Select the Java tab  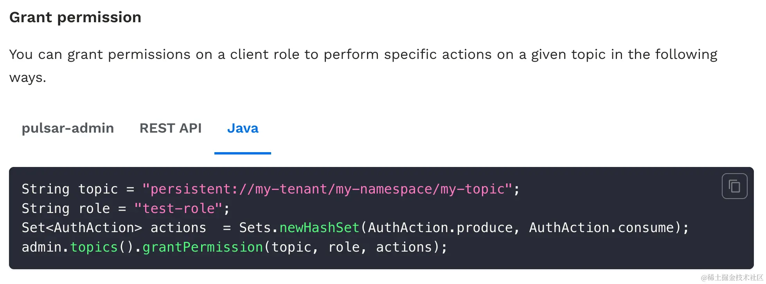[243, 128]
